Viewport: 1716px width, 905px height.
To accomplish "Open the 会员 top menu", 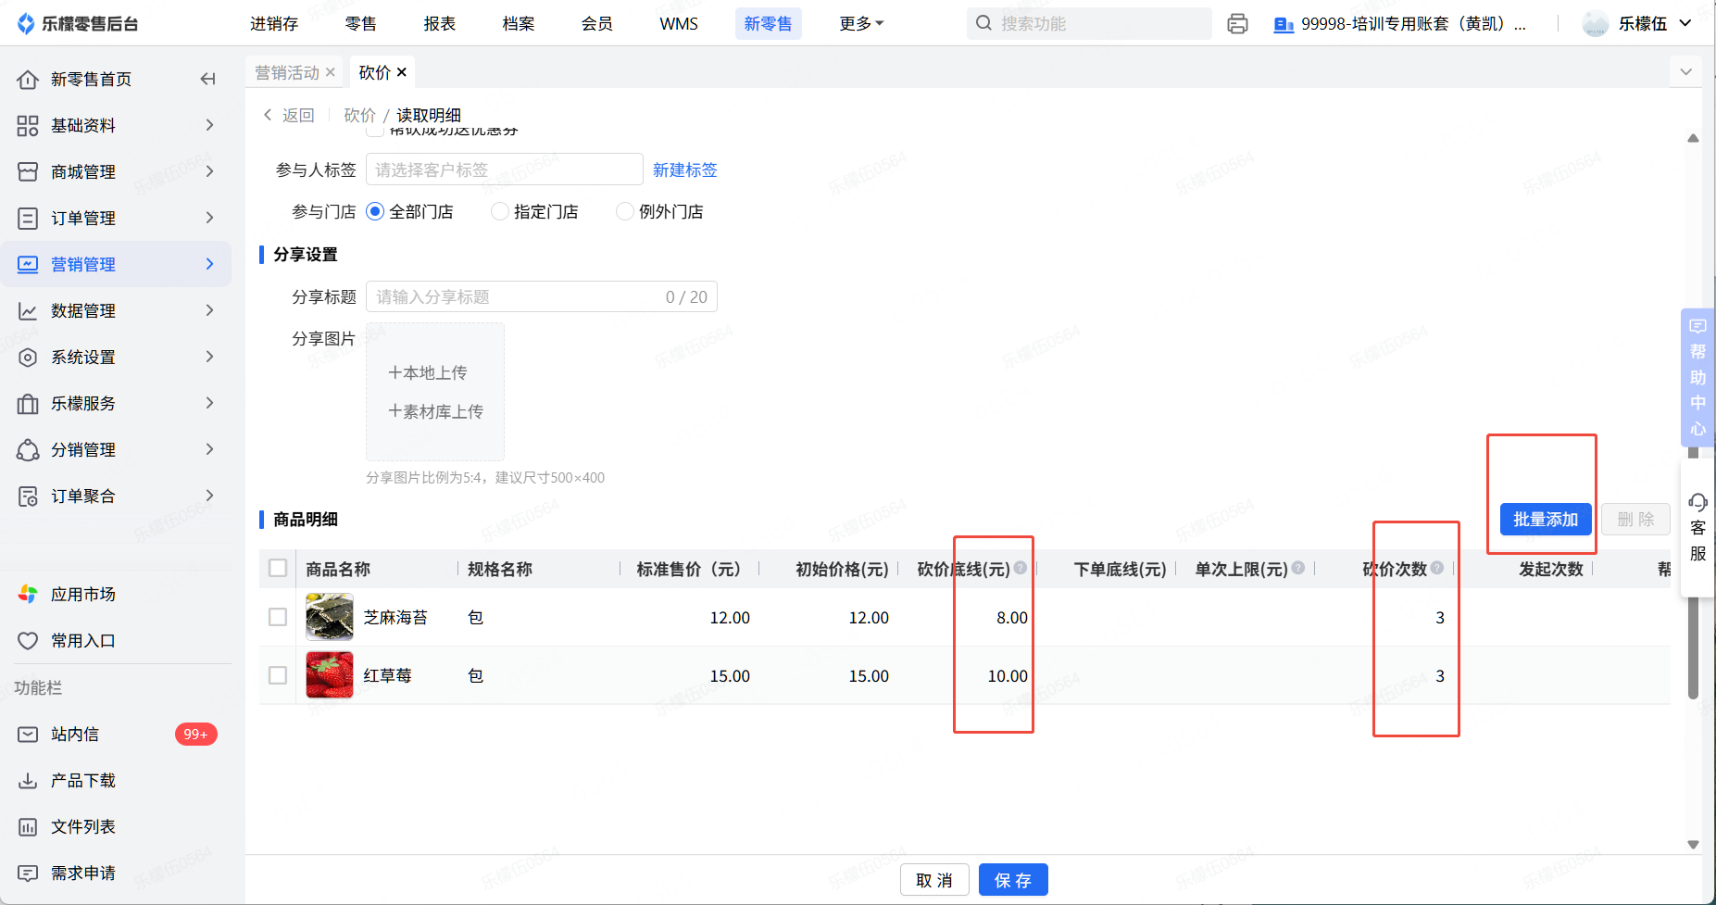I will [x=597, y=24].
